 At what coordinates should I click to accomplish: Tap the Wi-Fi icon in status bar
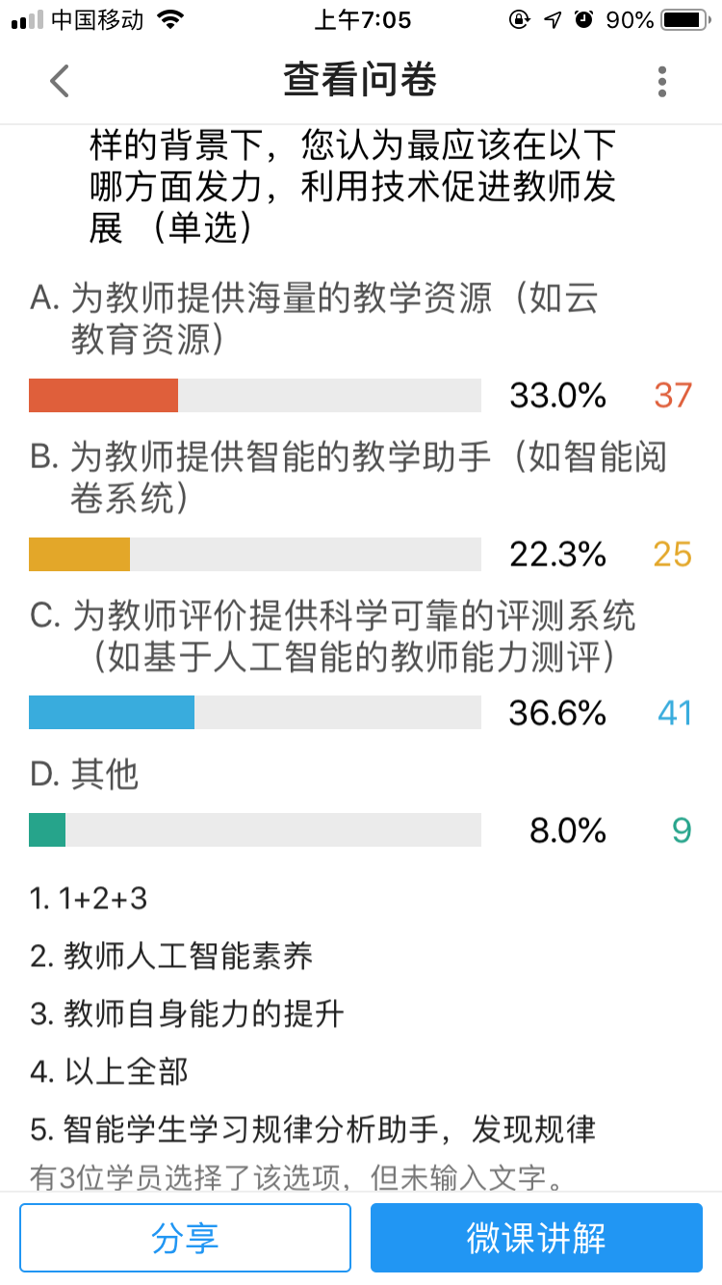coord(170,20)
